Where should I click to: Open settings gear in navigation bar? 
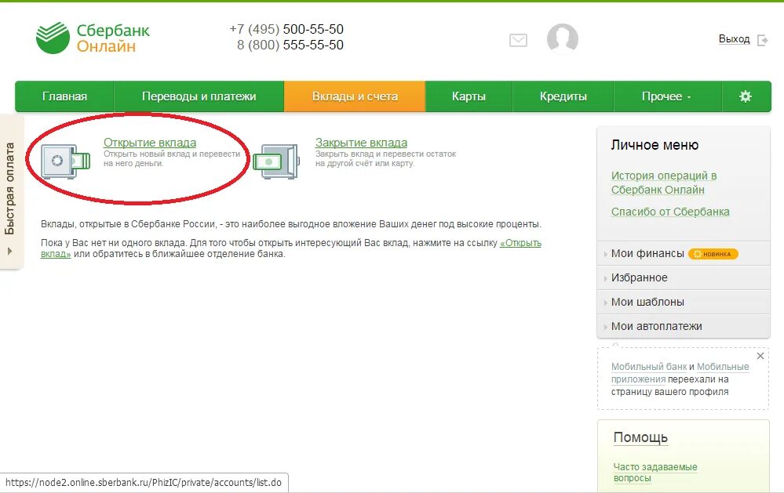745,96
